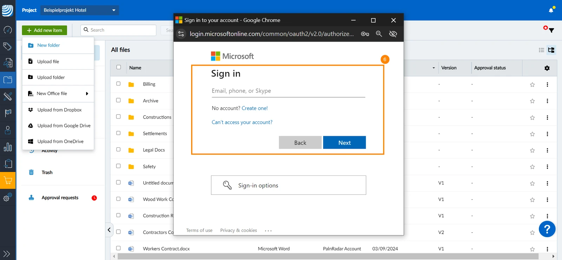Click the password key icon in Chrome

pyautogui.click(x=365, y=34)
